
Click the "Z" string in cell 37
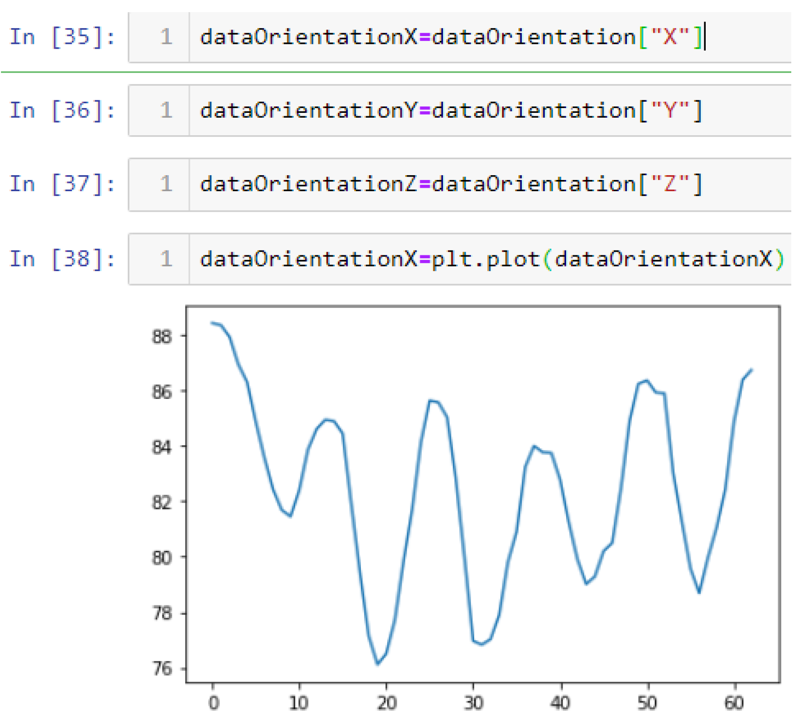(x=670, y=184)
